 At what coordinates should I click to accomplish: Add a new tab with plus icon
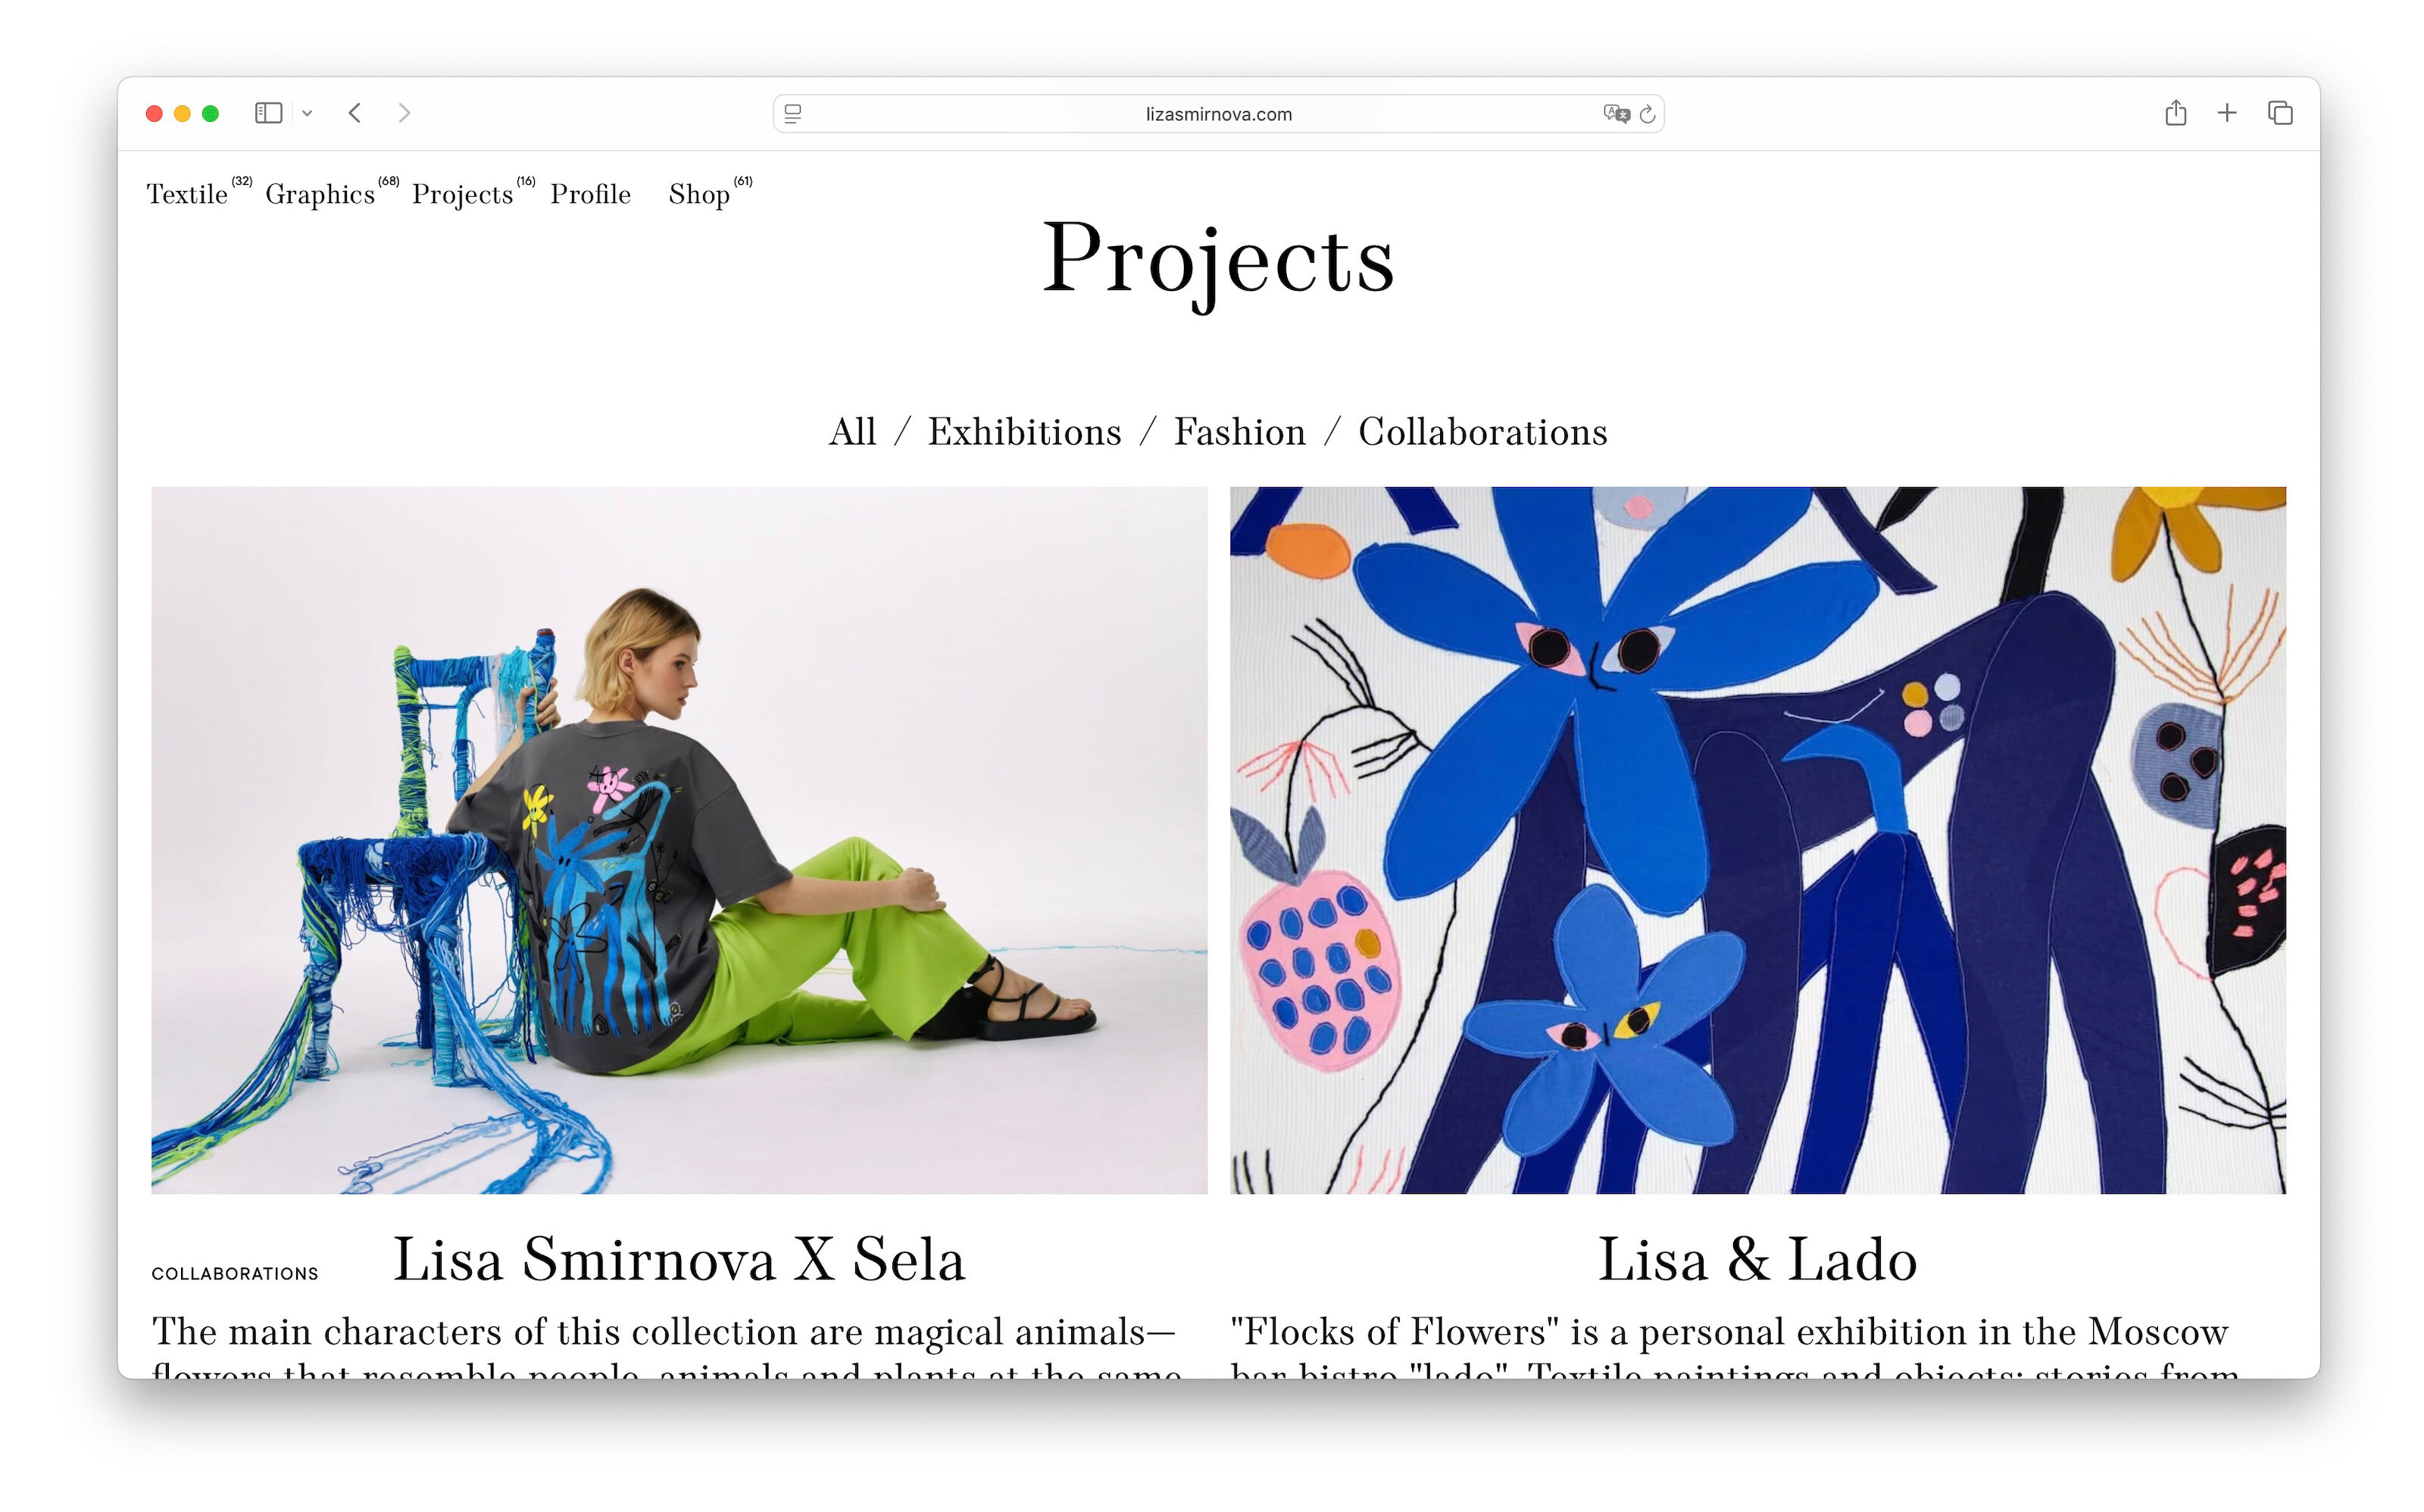[x=2227, y=113]
